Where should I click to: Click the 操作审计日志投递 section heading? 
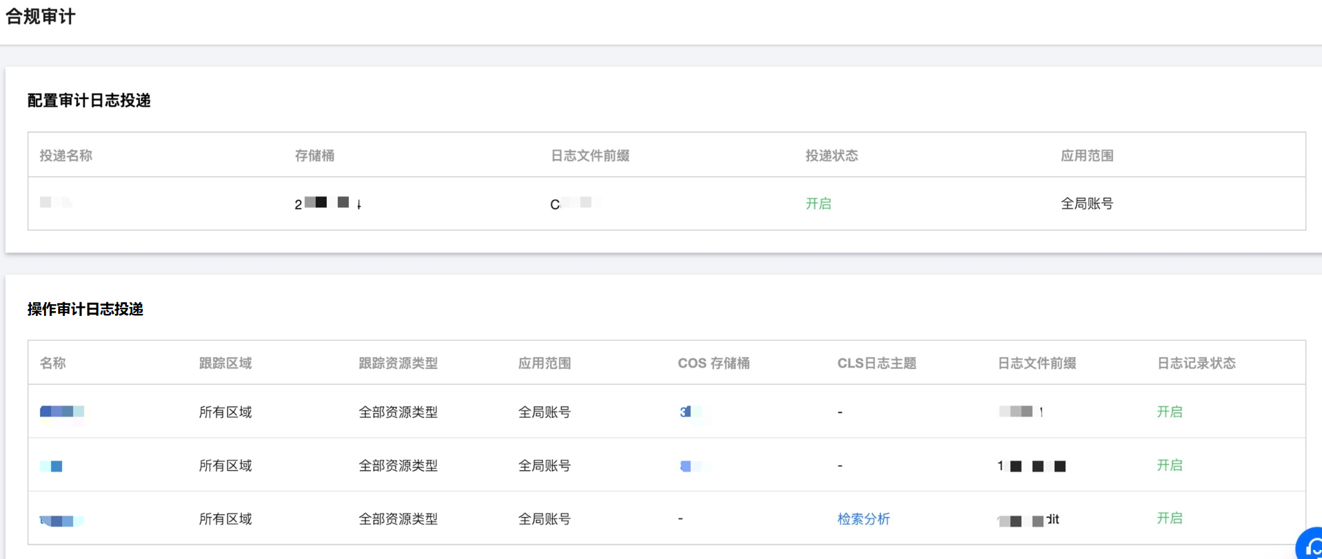(85, 309)
